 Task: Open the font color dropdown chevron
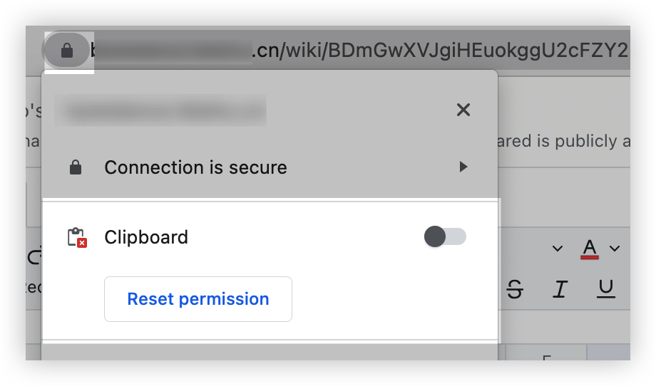point(615,249)
